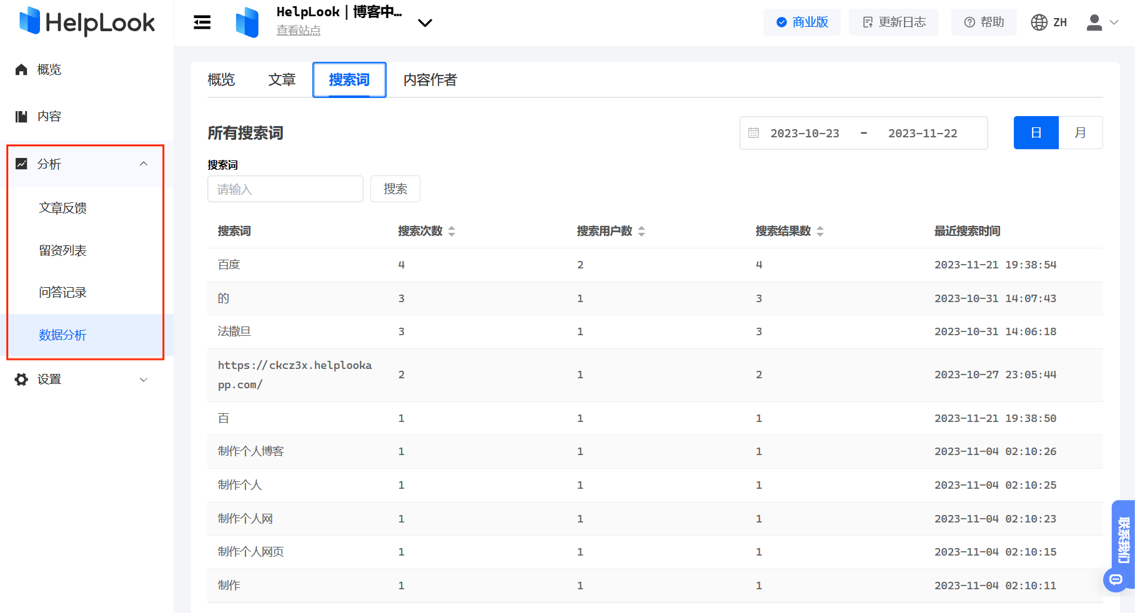
Task: Switch to the 文章 tab
Action: pyautogui.click(x=282, y=80)
